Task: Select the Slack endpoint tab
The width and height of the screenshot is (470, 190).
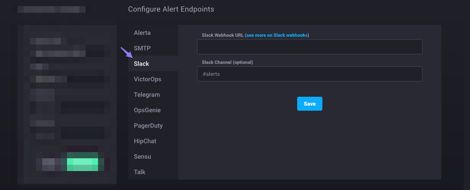Action: click(141, 64)
